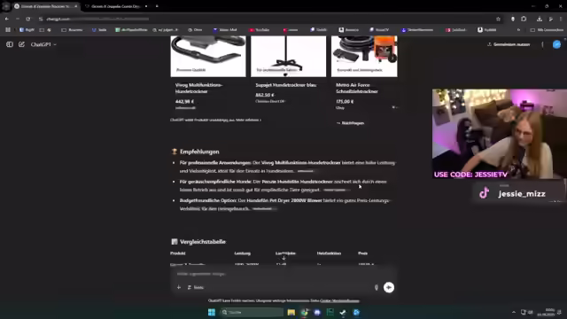Open the taskbar clock and date
Screen dimensions: 567x319
click(x=546, y=312)
